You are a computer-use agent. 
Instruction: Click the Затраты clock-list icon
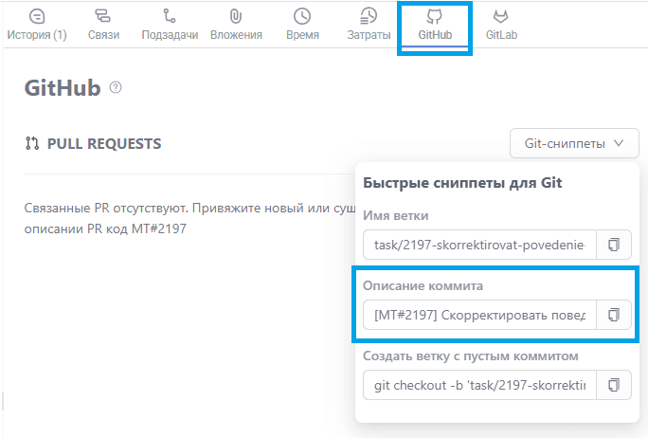[369, 16]
